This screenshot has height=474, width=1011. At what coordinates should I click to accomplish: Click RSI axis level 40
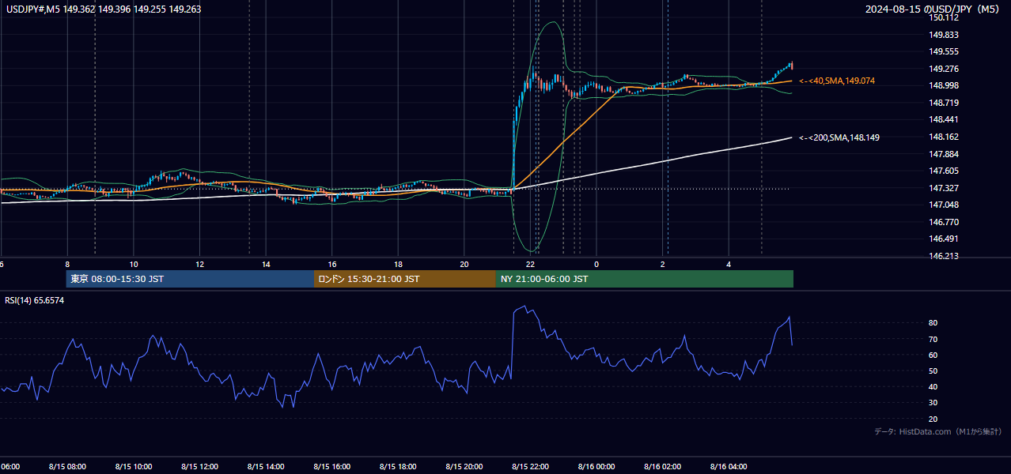click(933, 386)
